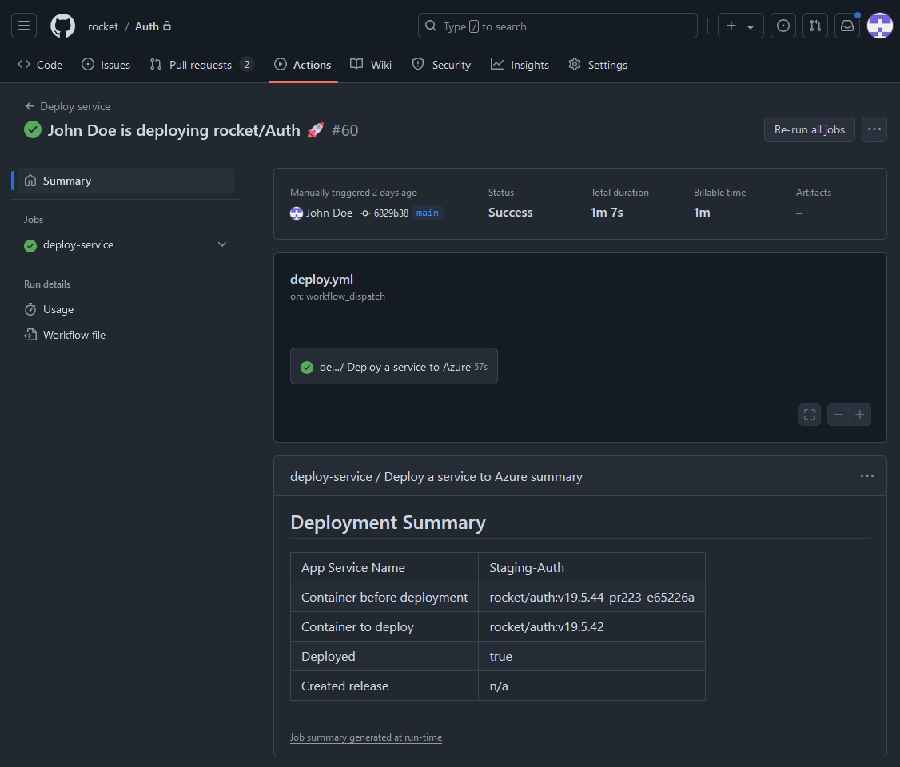Screen dimensions: 900x767
Task: Open the notifications inbox icon
Action: (847, 26)
